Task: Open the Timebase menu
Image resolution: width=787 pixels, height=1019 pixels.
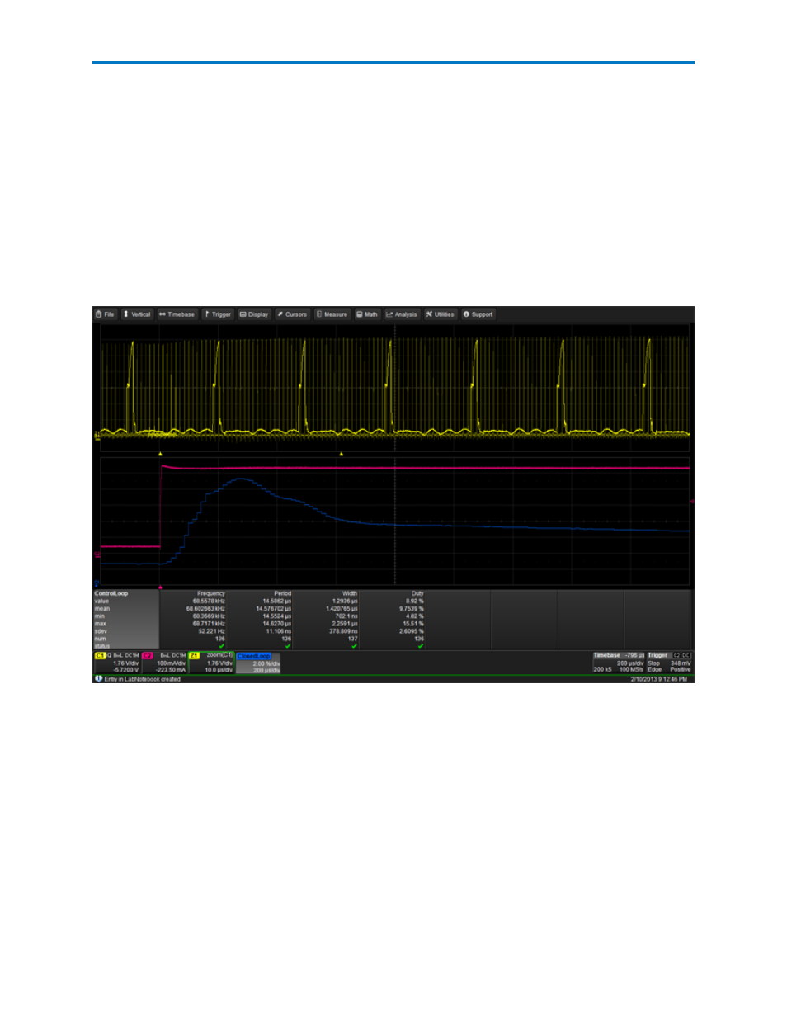Action: (177, 314)
